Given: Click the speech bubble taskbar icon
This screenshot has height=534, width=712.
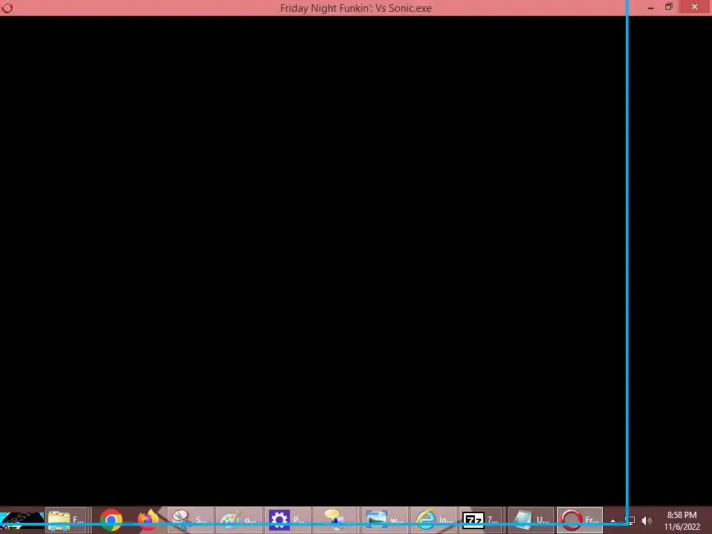Looking at the screenshot, I should [337, 520].
